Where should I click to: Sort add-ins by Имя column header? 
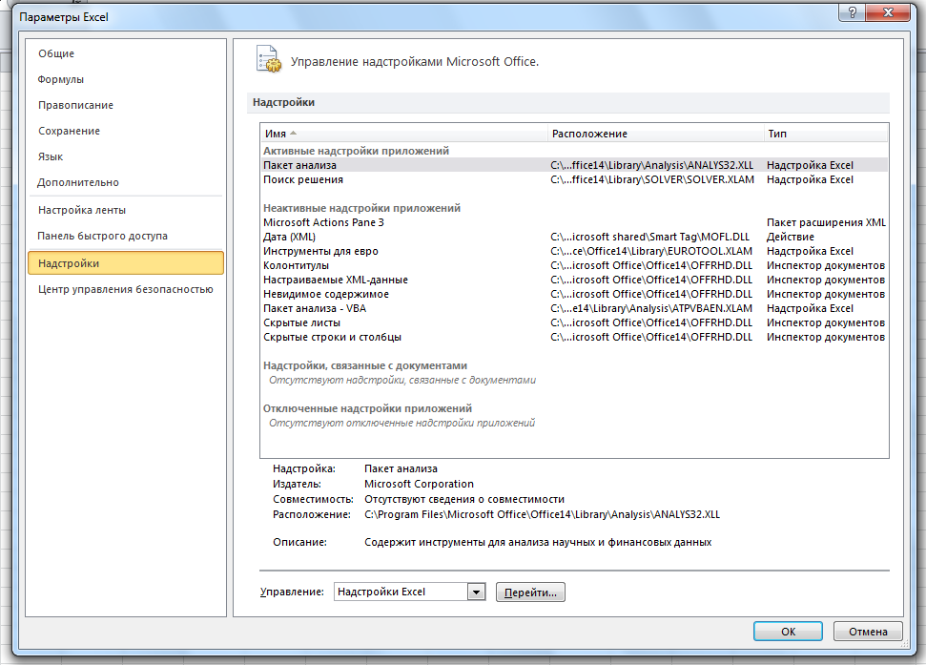click(x=404, y=135)
